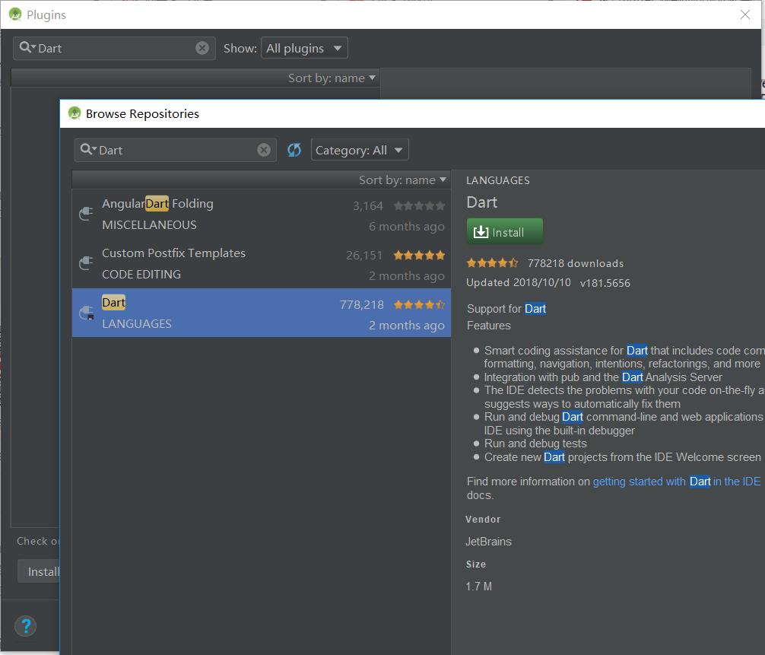The image size is (765, 655).
Task: Click the CODE EDITING category label
Action: click(141, 275)
